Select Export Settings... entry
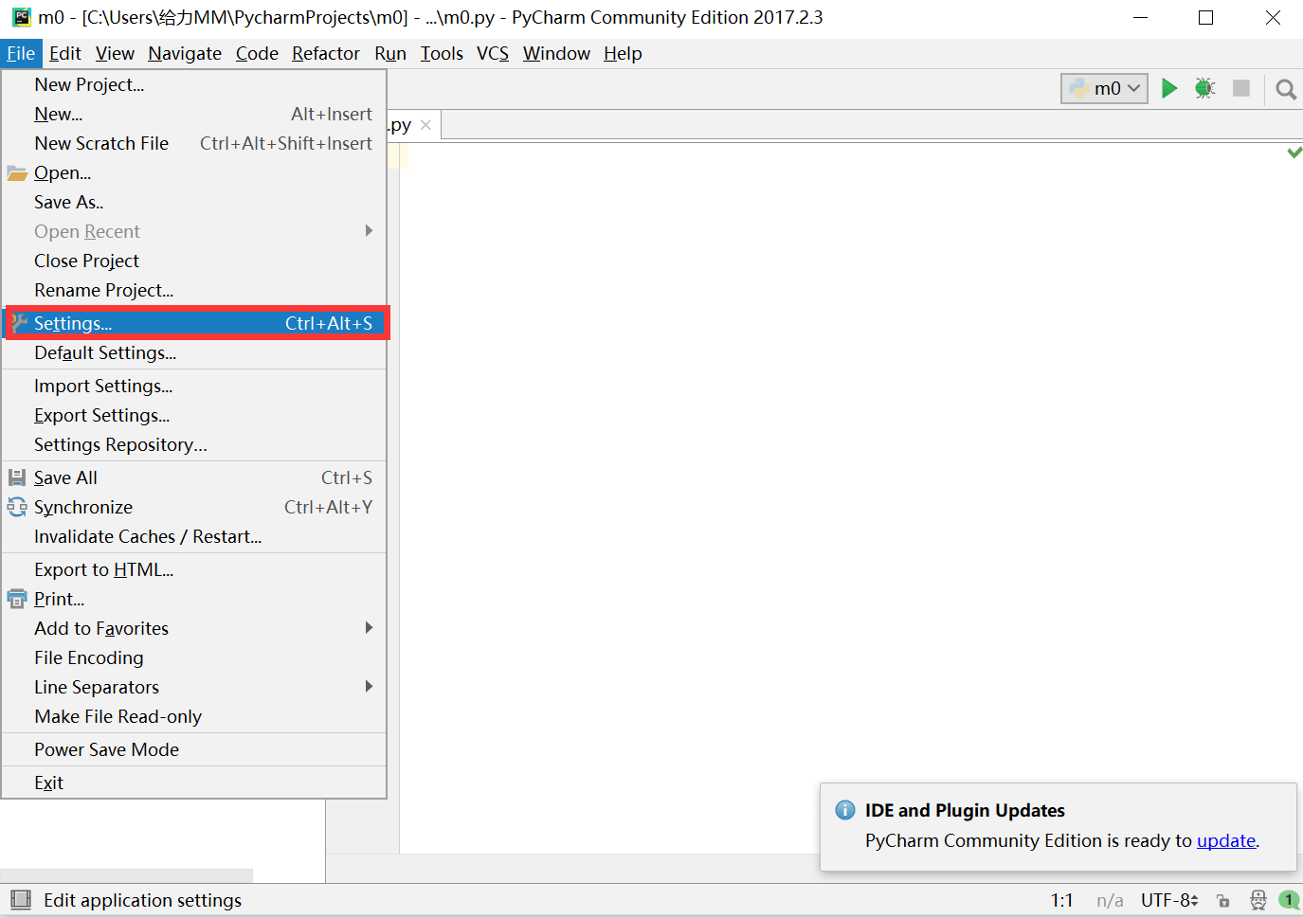The height and width of the screenshot is (918, 1303). pyautogui.click(x=194, y=415)
